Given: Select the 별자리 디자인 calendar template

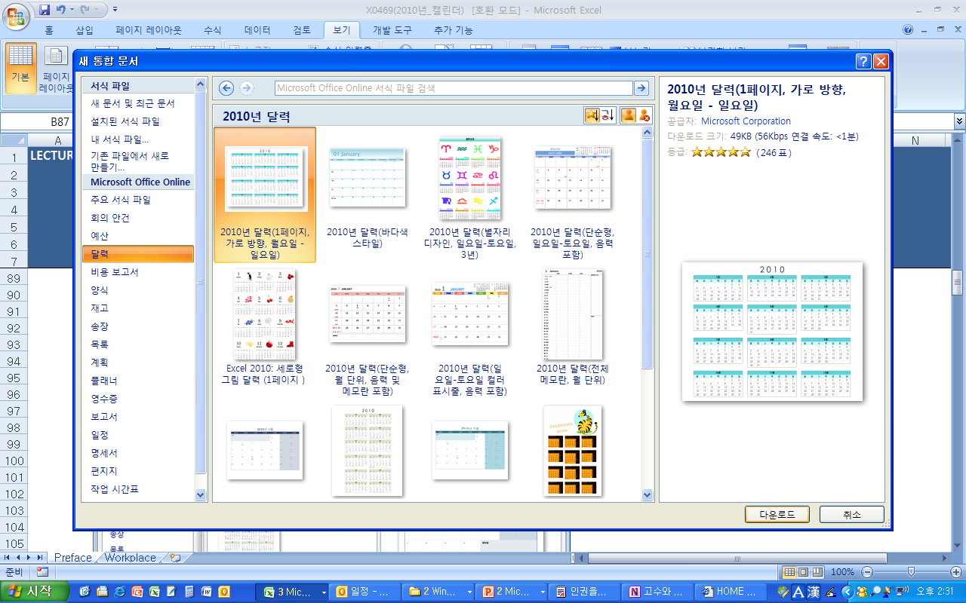Looking at the screenshot, I should pos(469,194).
